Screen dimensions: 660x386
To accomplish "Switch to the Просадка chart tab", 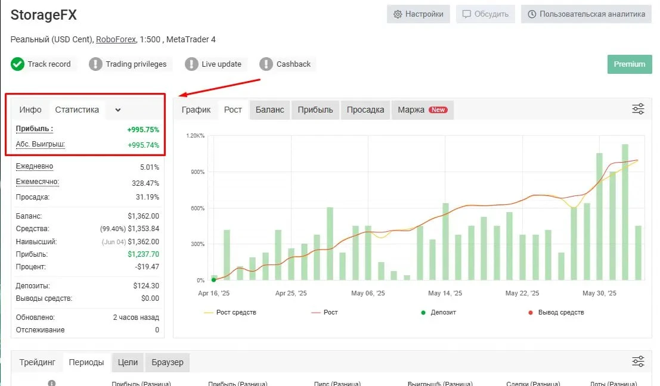I will coord(365,110).
